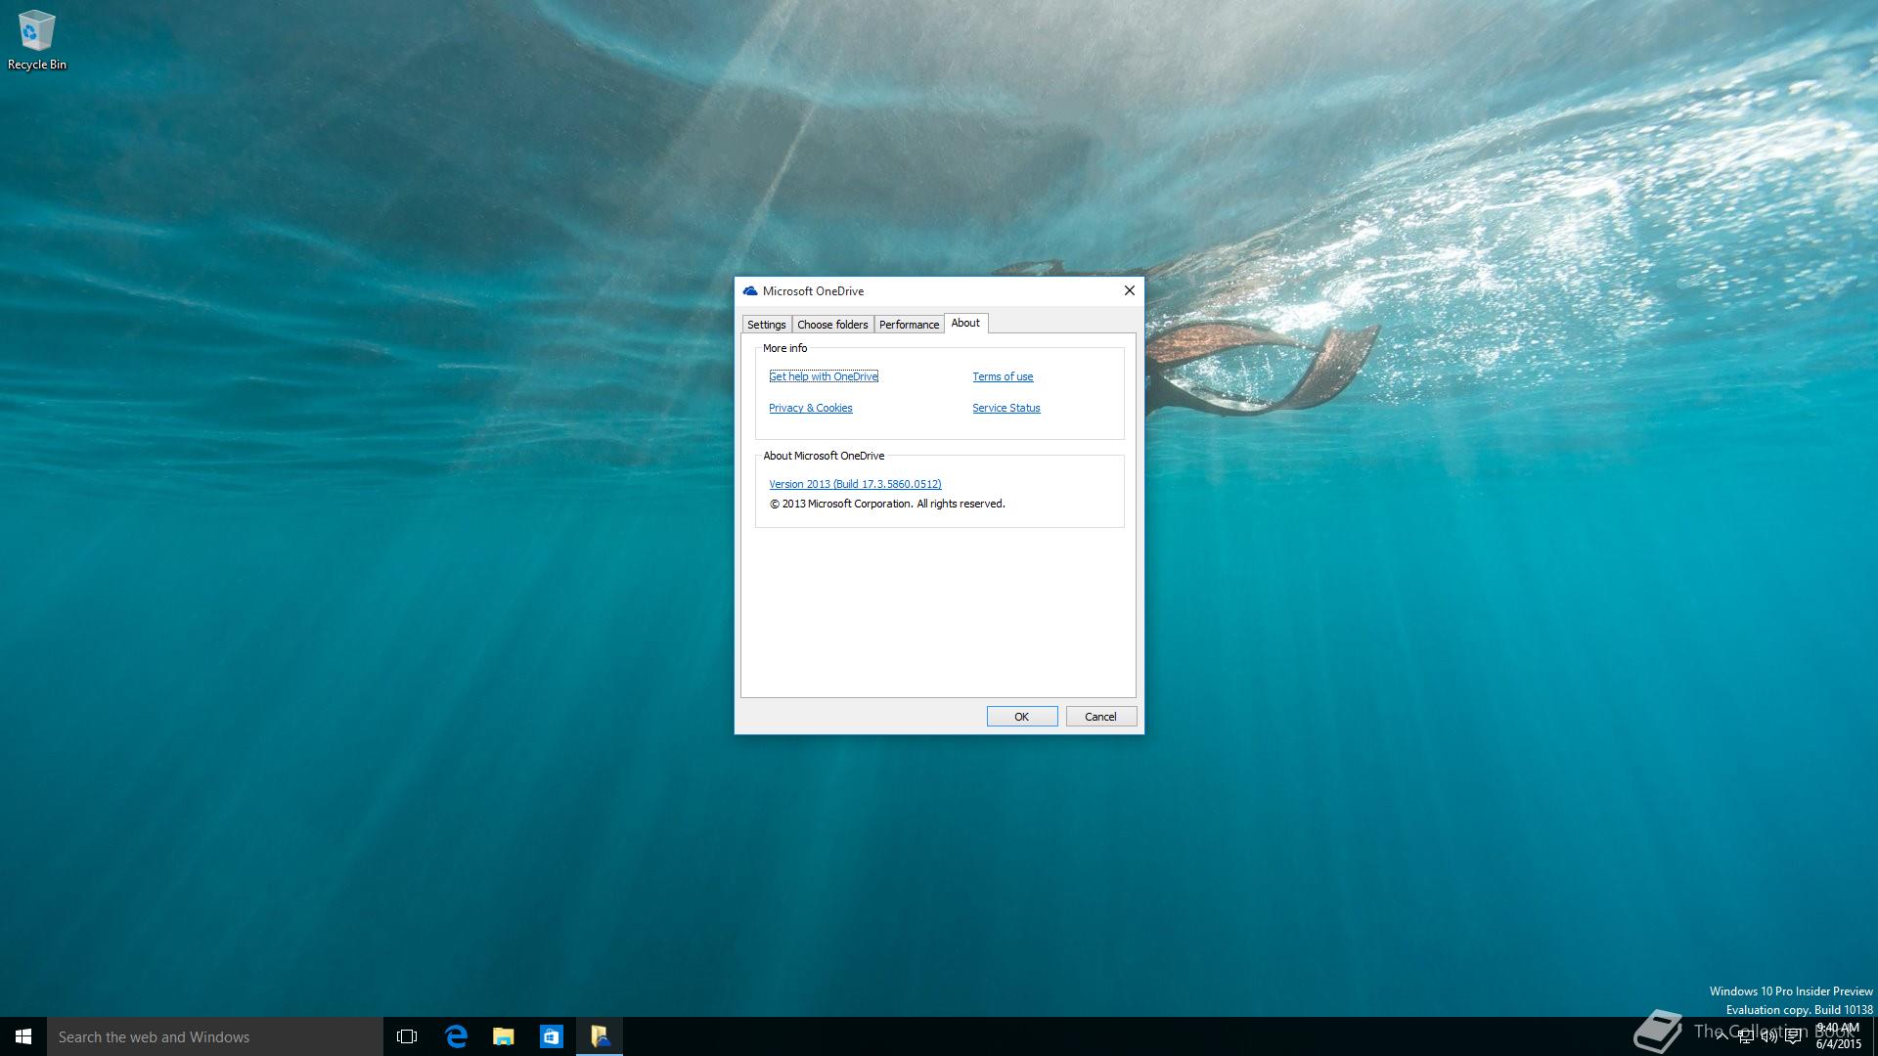
Task: Open File Explorer from the taskbar
Action: click(504, 1036)
